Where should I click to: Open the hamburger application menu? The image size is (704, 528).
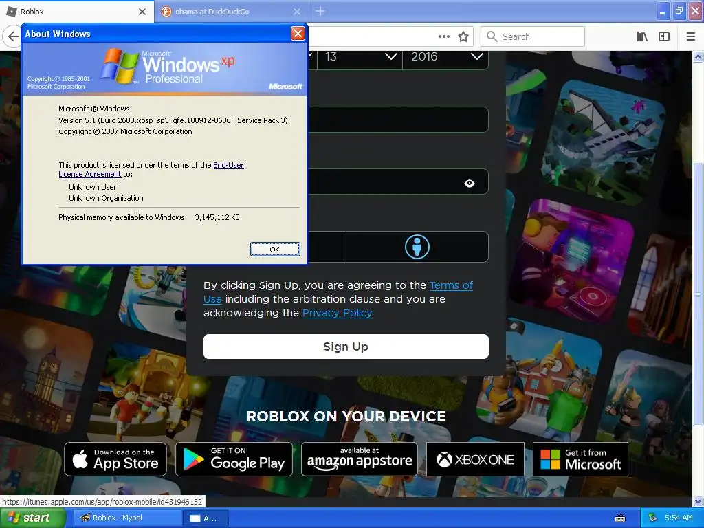pos(690,37)
